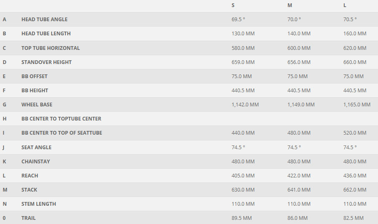The width and height of the screenshot is (378, 224).
Task: Click the CHAINSTAY row label
Action: click(35, 162)
